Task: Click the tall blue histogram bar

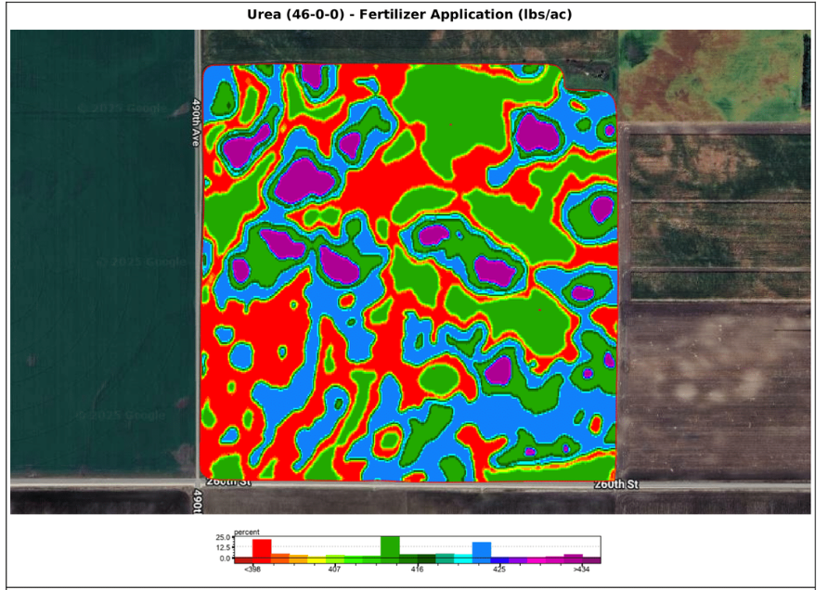Action: coord(482,550)
